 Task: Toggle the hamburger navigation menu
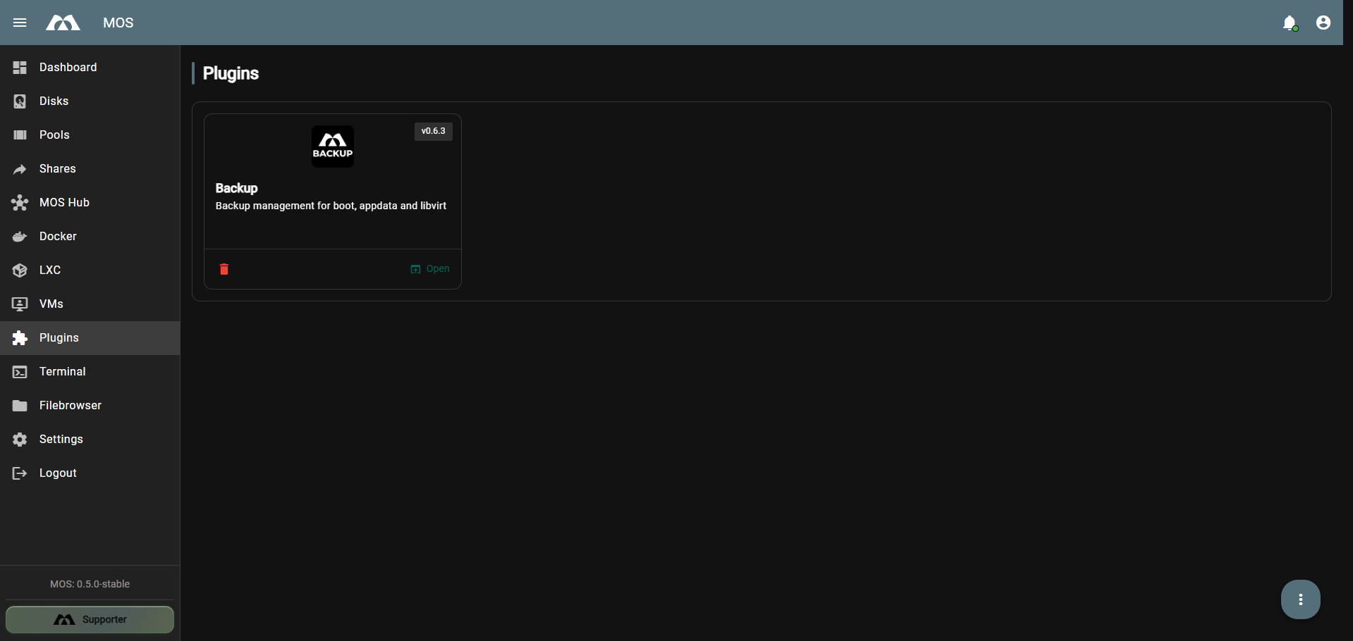20,23
